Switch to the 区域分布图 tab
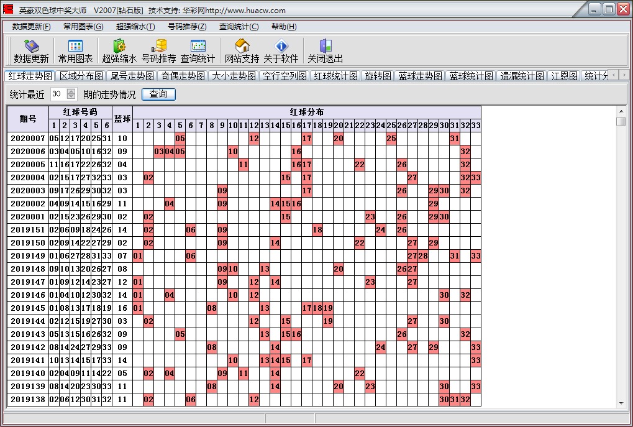633x427 pixels. [x=81, y=76]
